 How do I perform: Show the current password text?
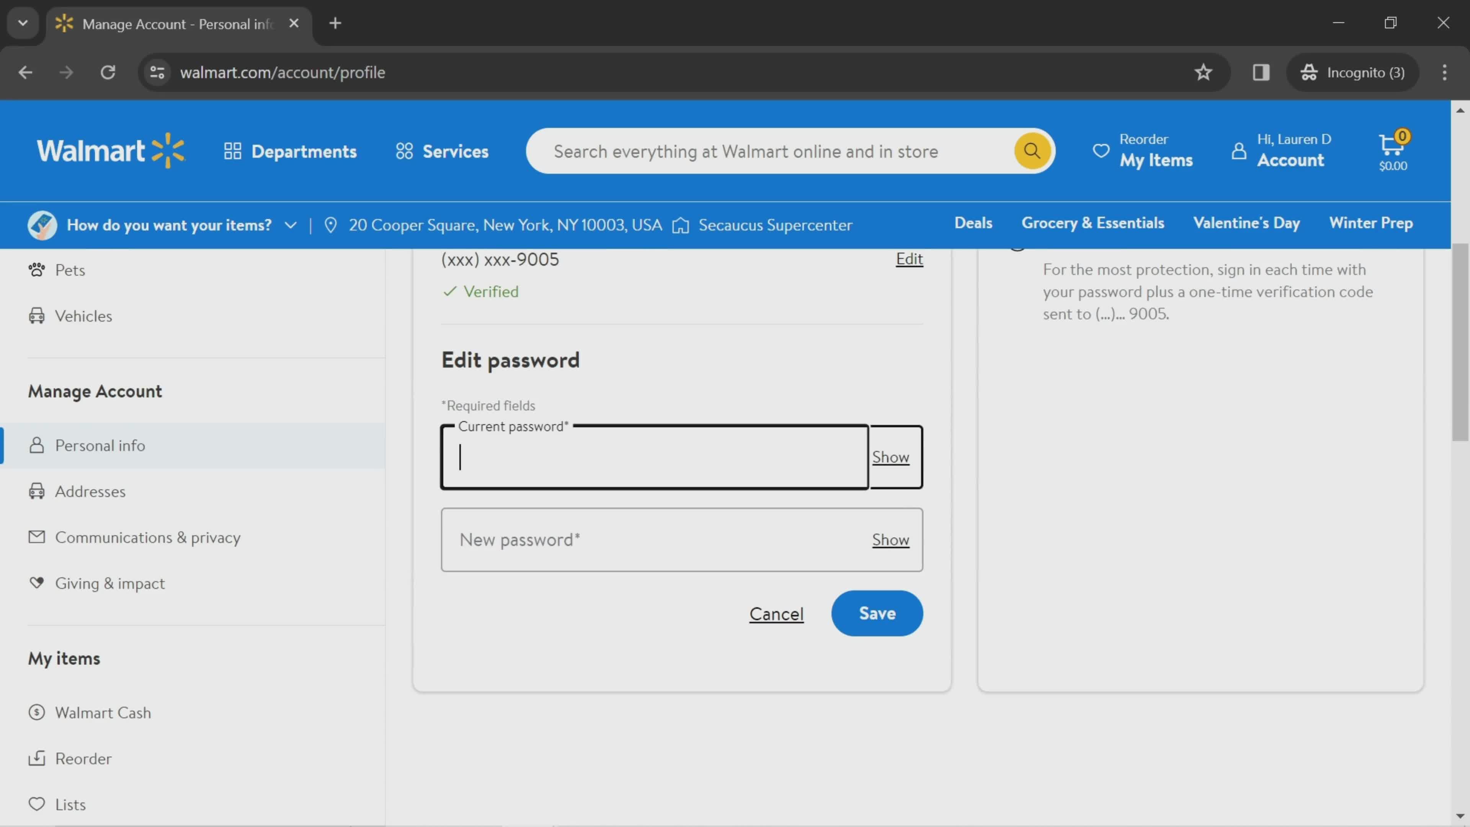pyautogui.click(x=890, y=457)
